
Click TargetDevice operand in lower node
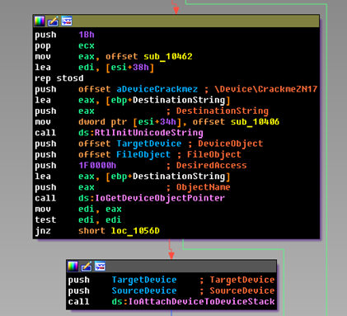(x=144, y=280)
